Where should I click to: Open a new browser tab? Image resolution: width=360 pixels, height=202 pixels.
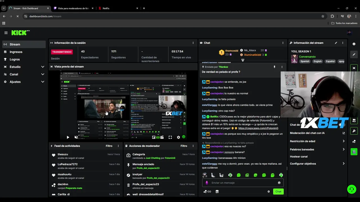pos(144,8)
